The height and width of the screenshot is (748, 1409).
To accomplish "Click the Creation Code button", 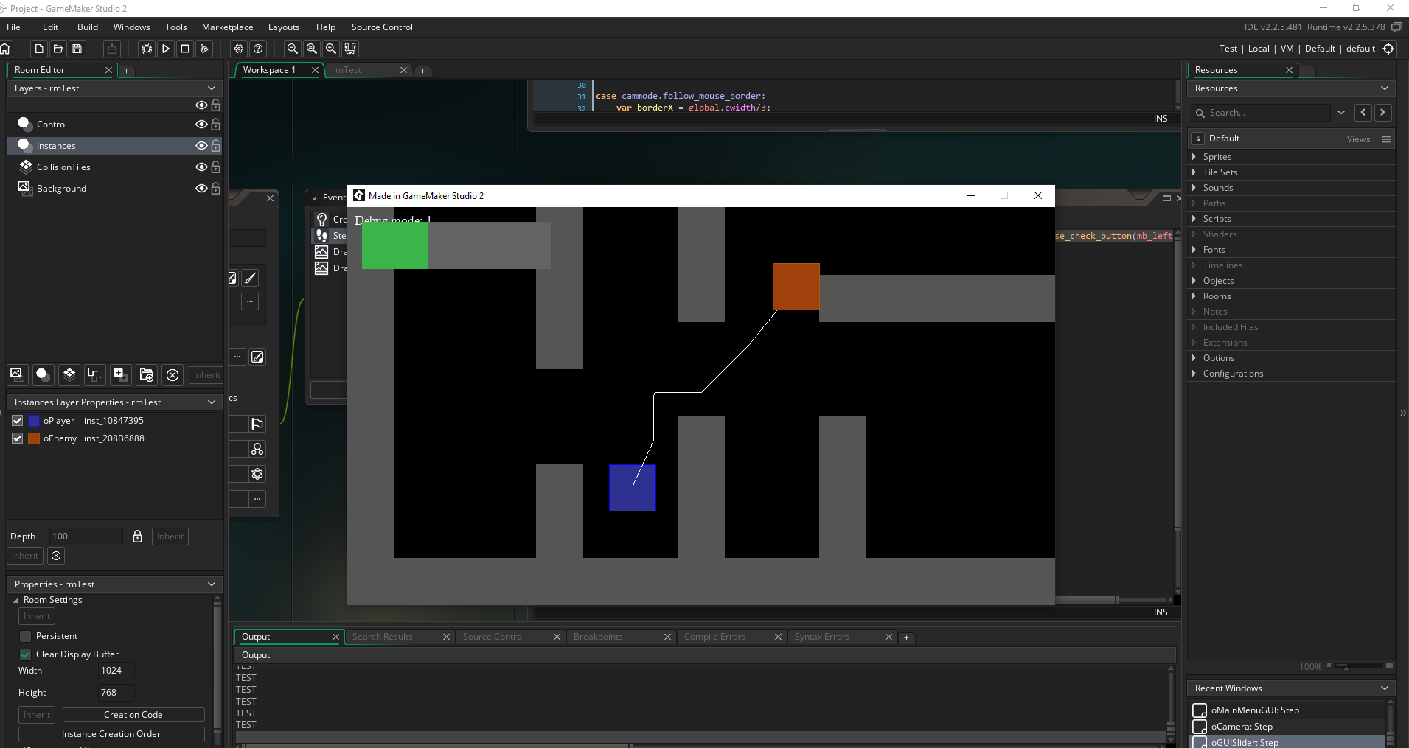I will click(x=133, y=715).
